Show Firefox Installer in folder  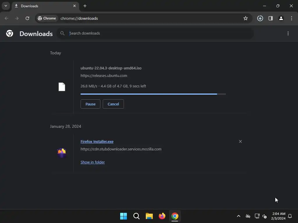click(93, 162)
